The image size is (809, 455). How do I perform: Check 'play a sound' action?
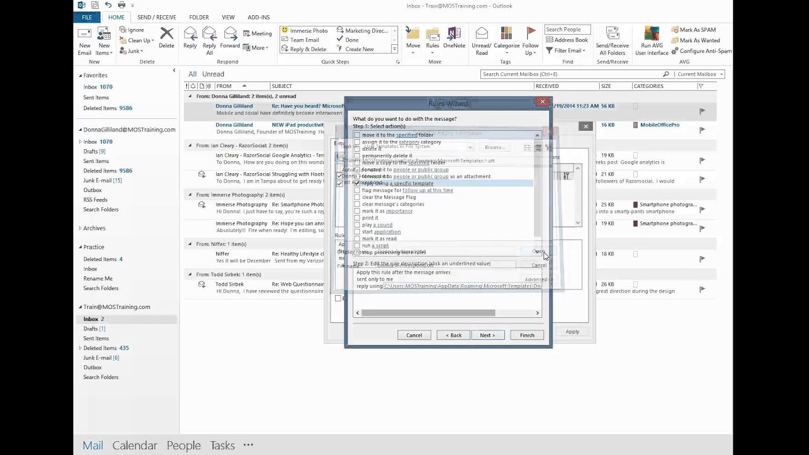[x=357, y=225]
